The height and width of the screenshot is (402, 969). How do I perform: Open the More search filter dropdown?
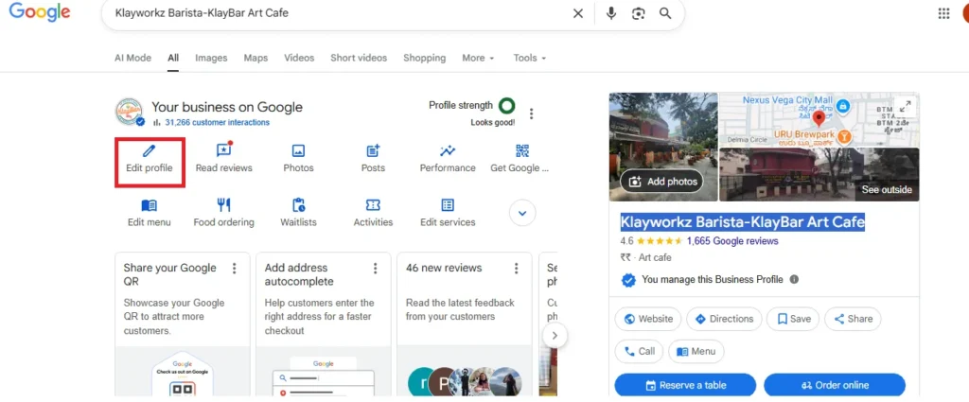tap(478, 58)
